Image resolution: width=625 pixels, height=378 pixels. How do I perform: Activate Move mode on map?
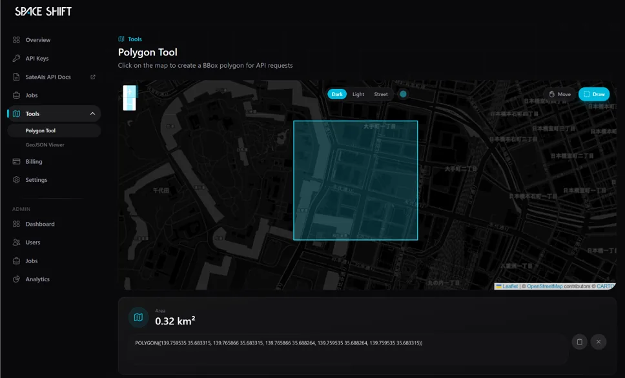[560, 94]
